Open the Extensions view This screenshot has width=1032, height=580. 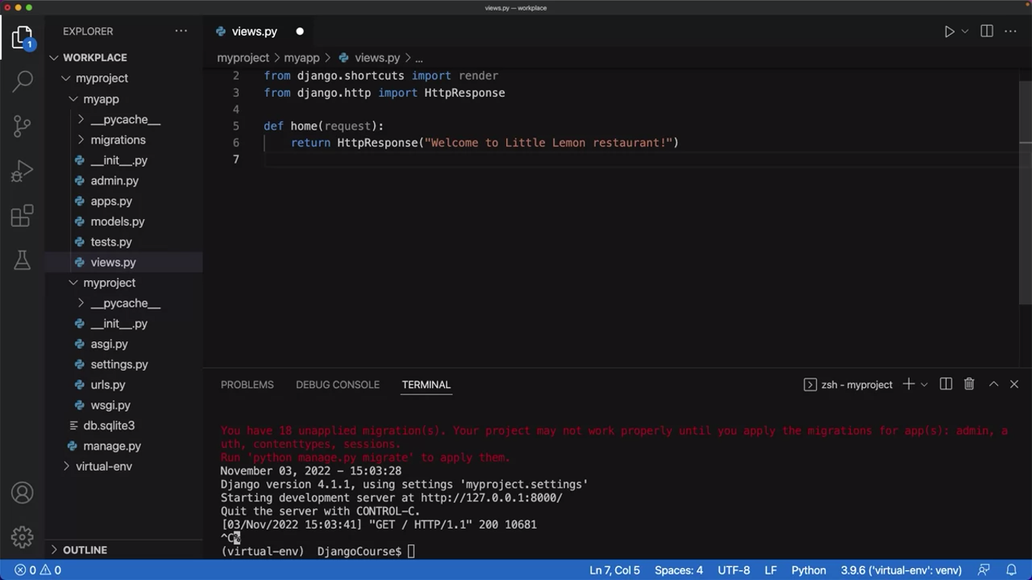pos(23,216)
